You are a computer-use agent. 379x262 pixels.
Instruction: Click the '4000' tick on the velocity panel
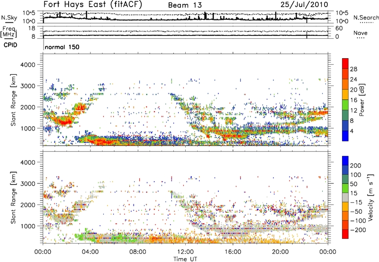28,162
